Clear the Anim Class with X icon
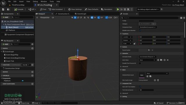Screen dimensions: 186x105 coord(168,60)
